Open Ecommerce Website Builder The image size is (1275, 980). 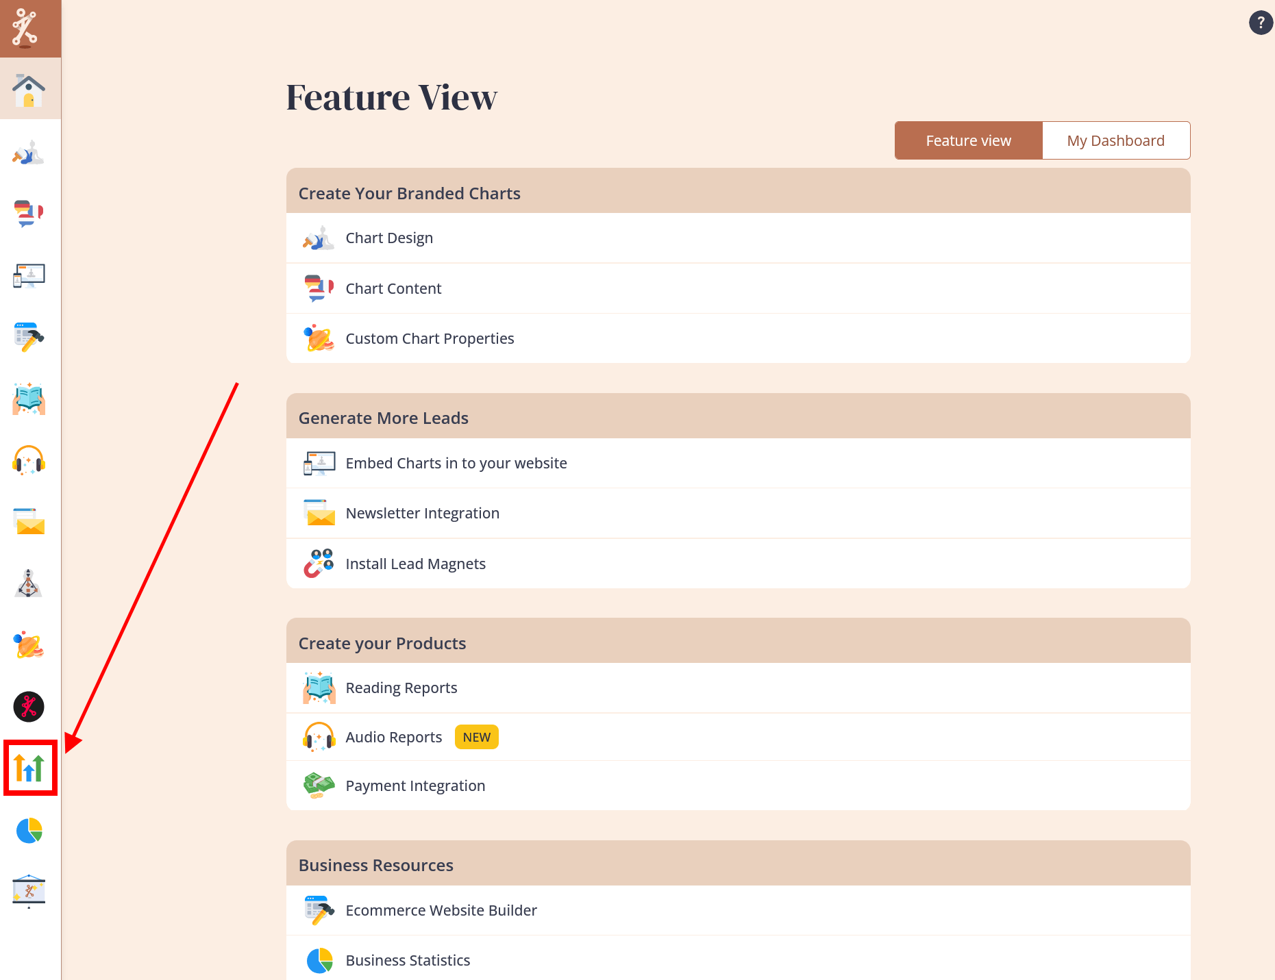pyautogui.click(x=441, y=911)
